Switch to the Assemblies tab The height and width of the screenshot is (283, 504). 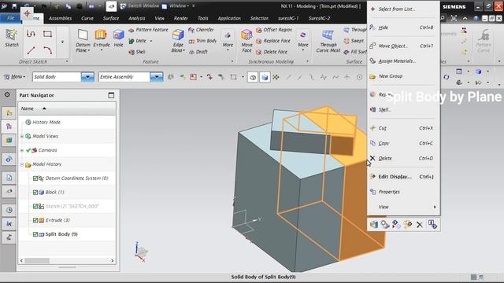tap(60, 18)
